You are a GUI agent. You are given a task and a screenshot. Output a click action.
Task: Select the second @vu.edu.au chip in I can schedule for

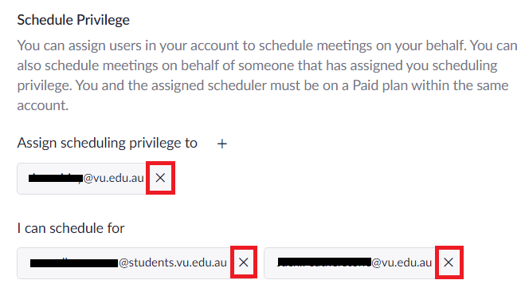click(363, 263)
